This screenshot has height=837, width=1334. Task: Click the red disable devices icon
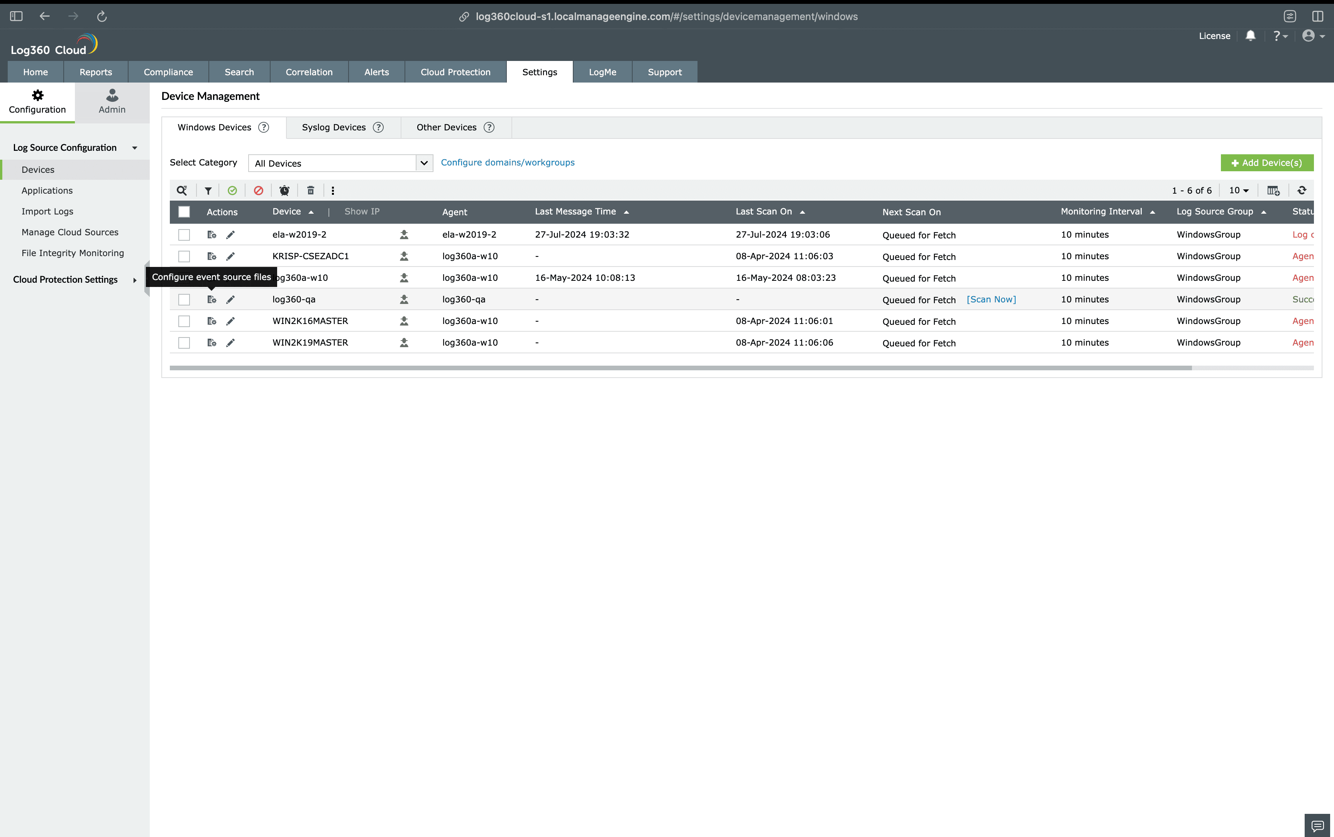(x=258, y=191)
